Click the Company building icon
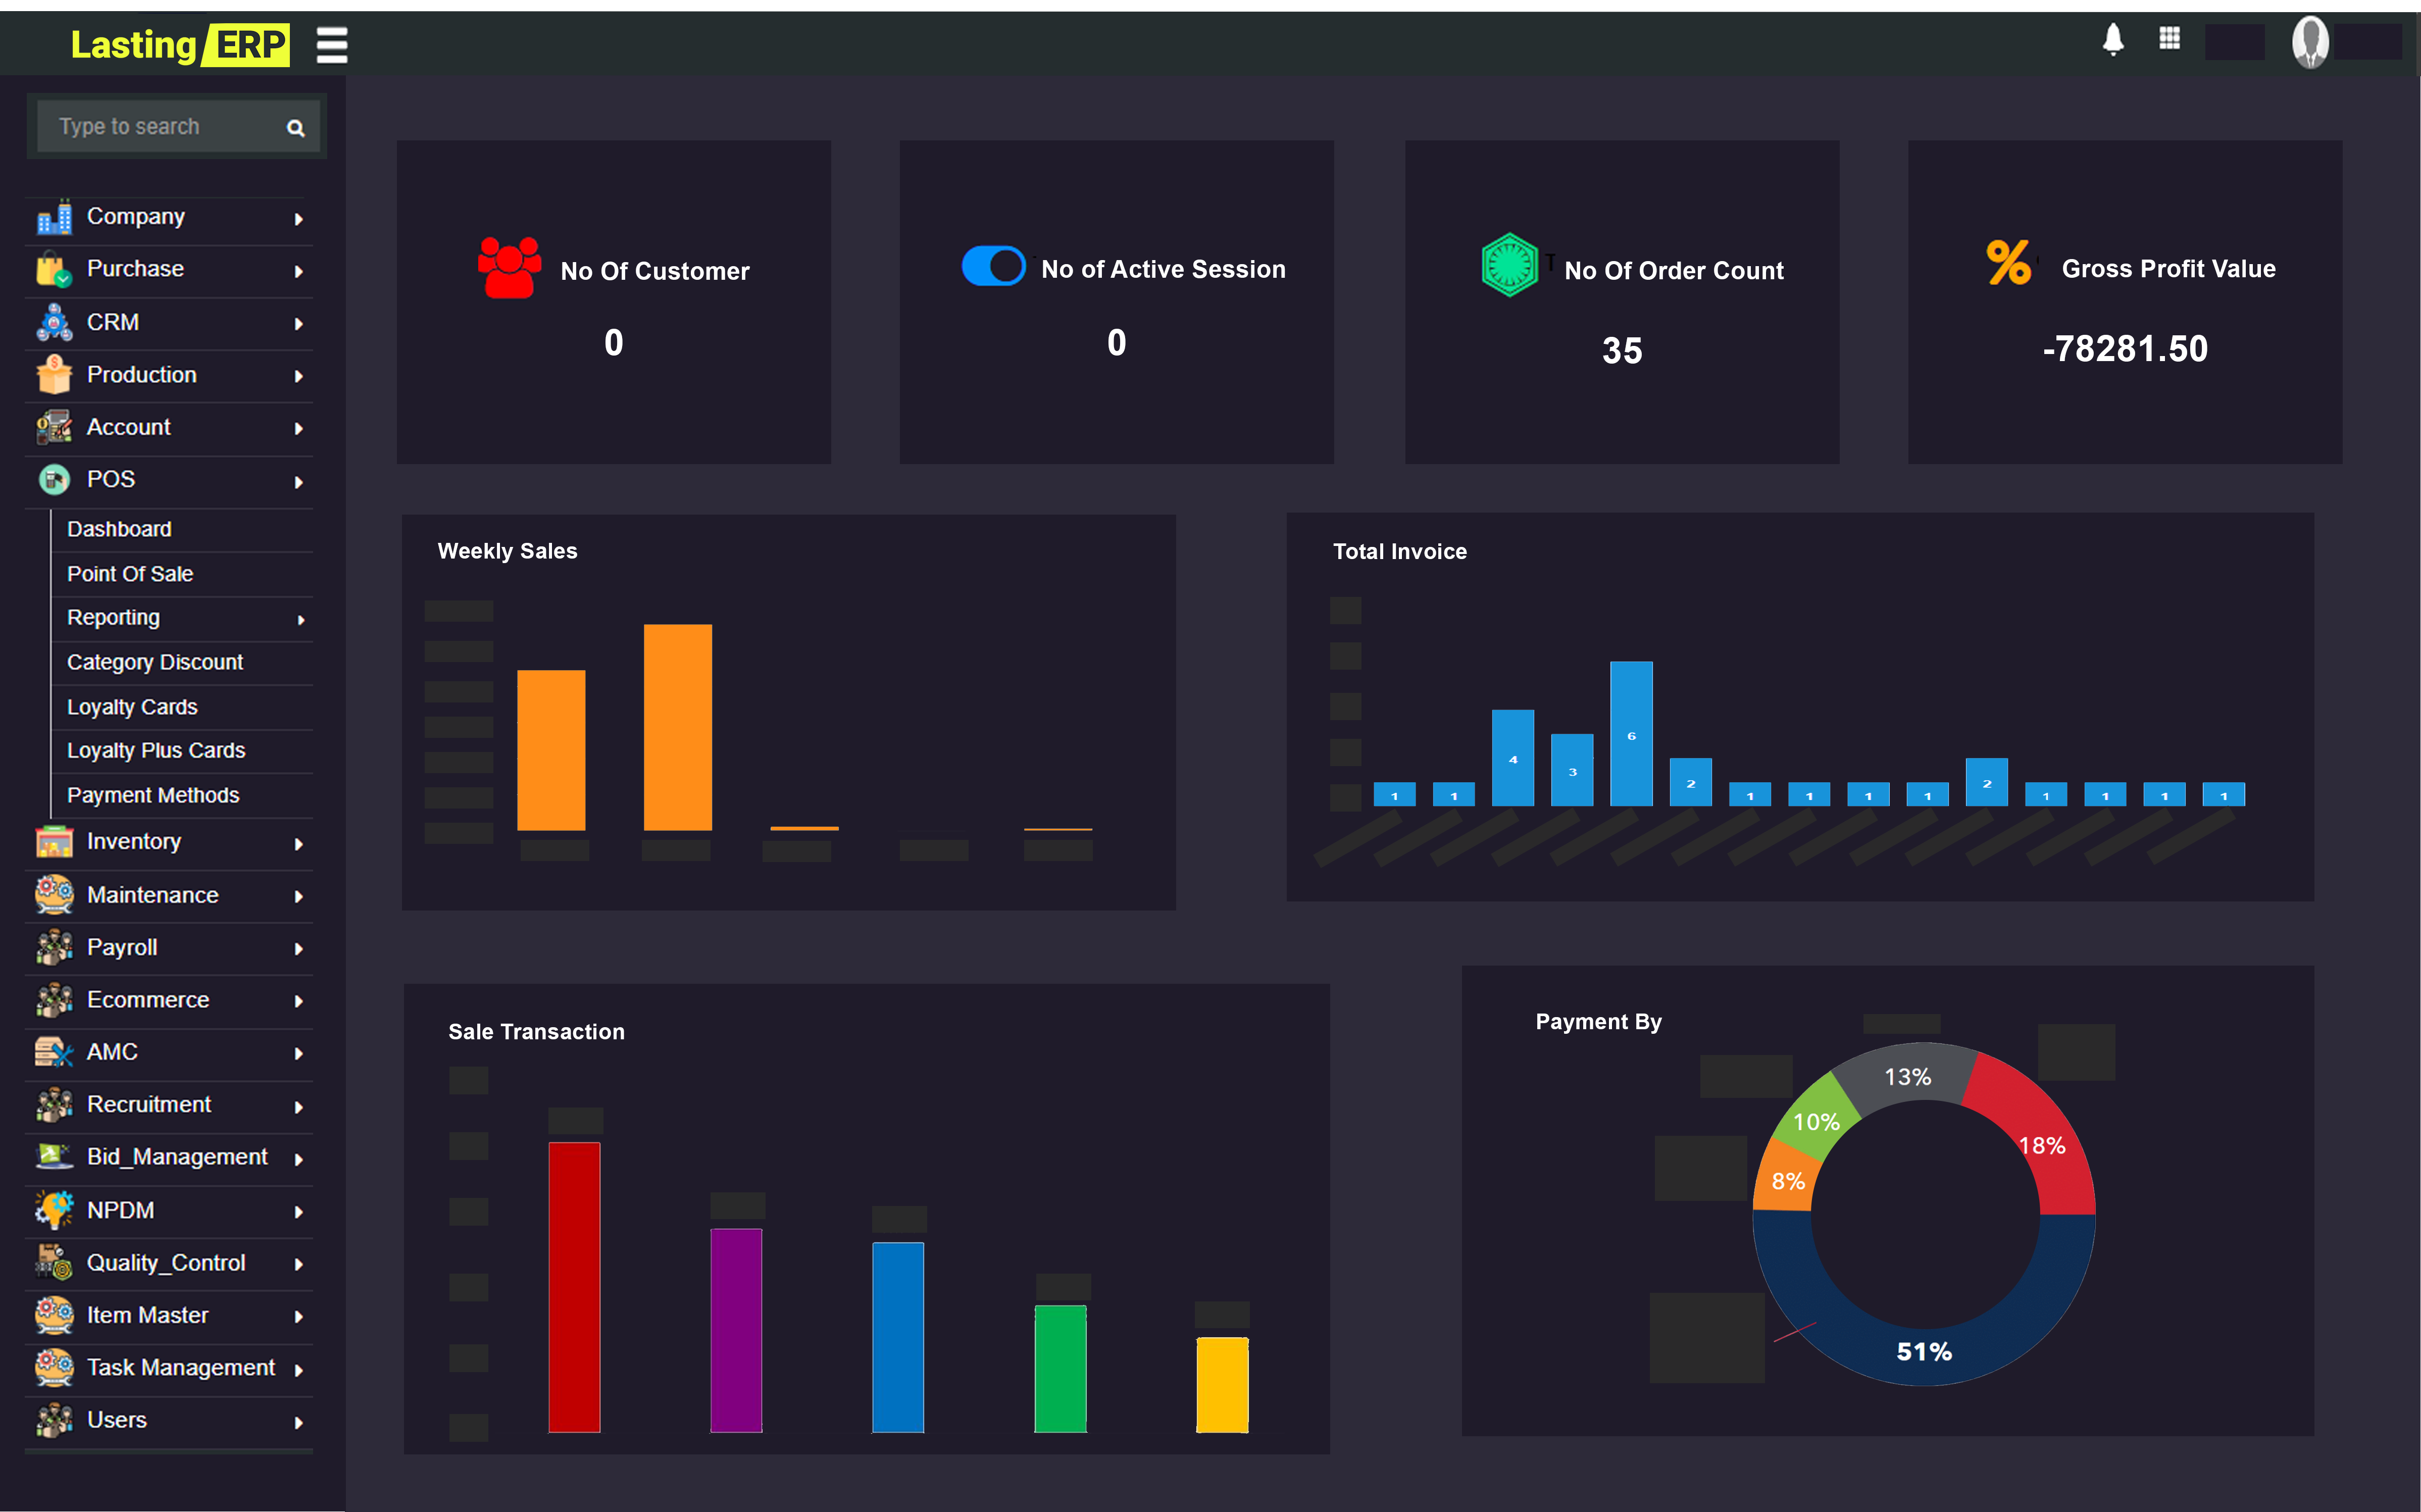Screen dimensions: 2421x1512 pos(54,217)
